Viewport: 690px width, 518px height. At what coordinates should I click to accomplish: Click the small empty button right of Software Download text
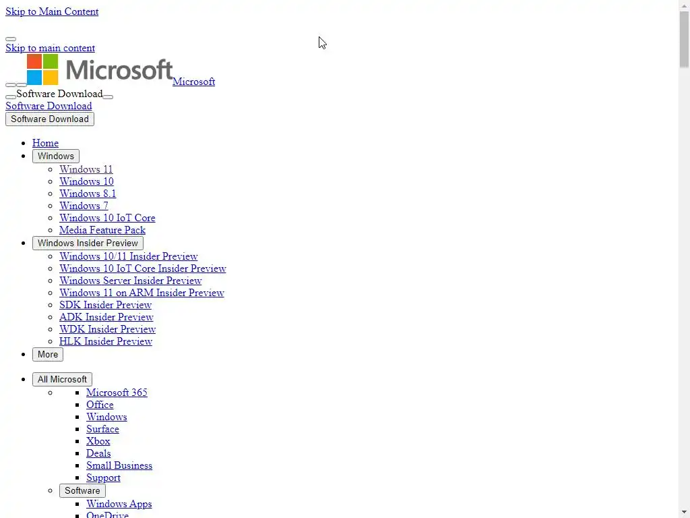108,97
